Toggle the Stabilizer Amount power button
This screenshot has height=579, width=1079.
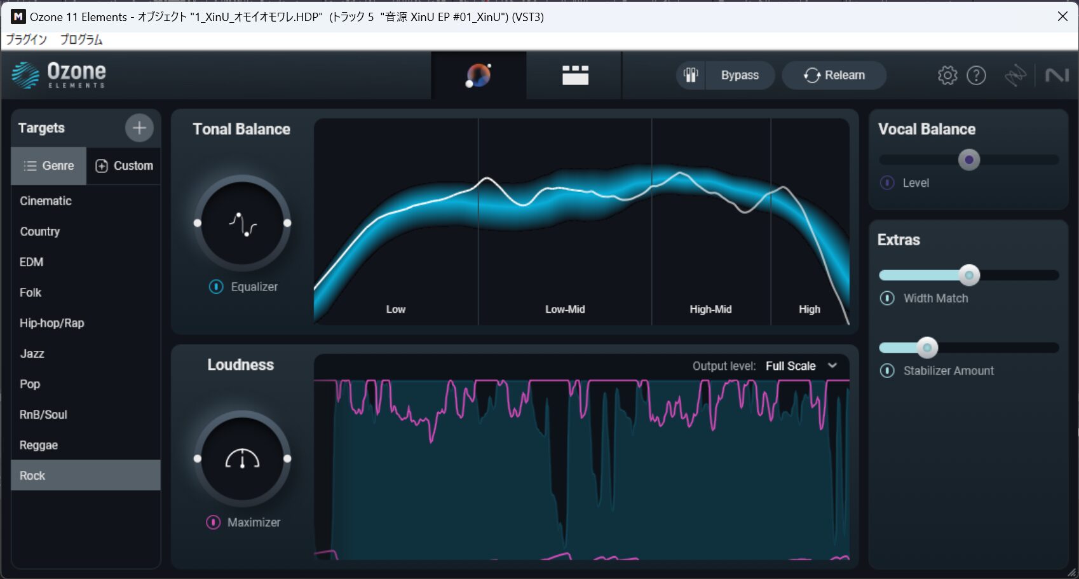click(x=887, y=371)
